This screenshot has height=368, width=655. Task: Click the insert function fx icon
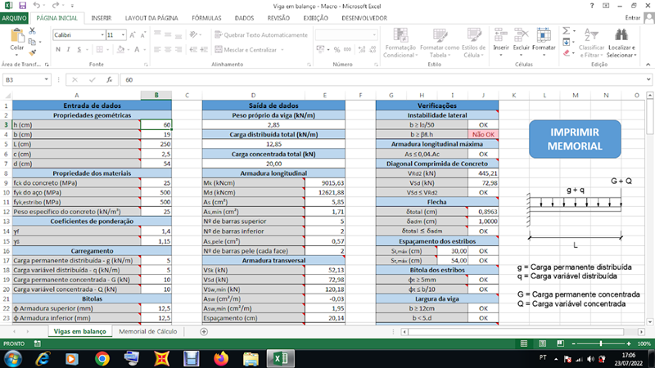click(109, 79)
